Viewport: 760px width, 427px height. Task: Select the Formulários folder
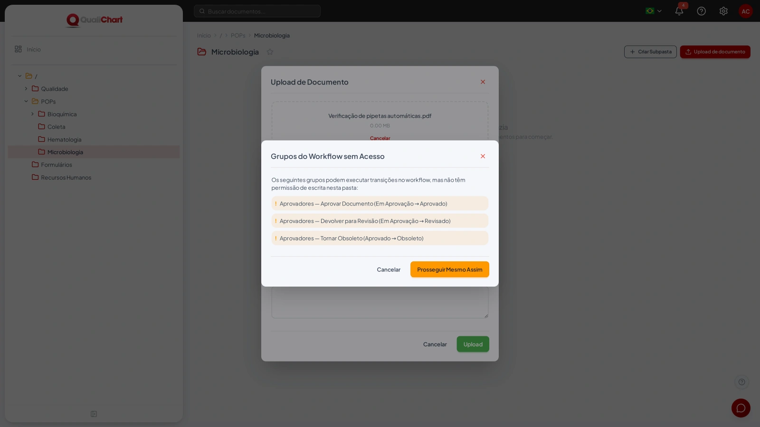[x=56, y=165]
